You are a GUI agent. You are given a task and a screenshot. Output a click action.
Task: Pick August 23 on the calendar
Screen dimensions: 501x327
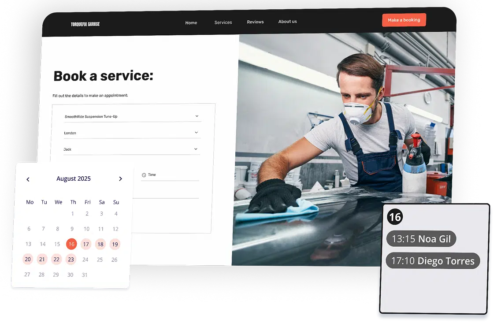(x=71, y=260)
